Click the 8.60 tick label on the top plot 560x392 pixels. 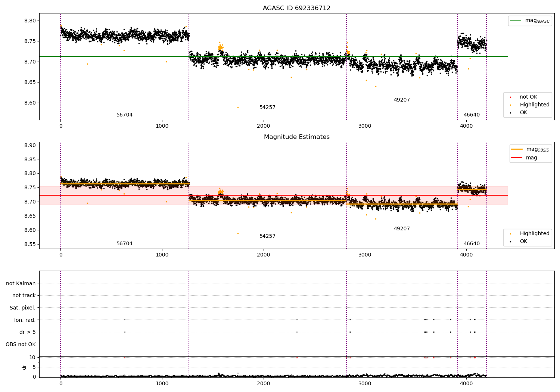[x=30, y=103]
